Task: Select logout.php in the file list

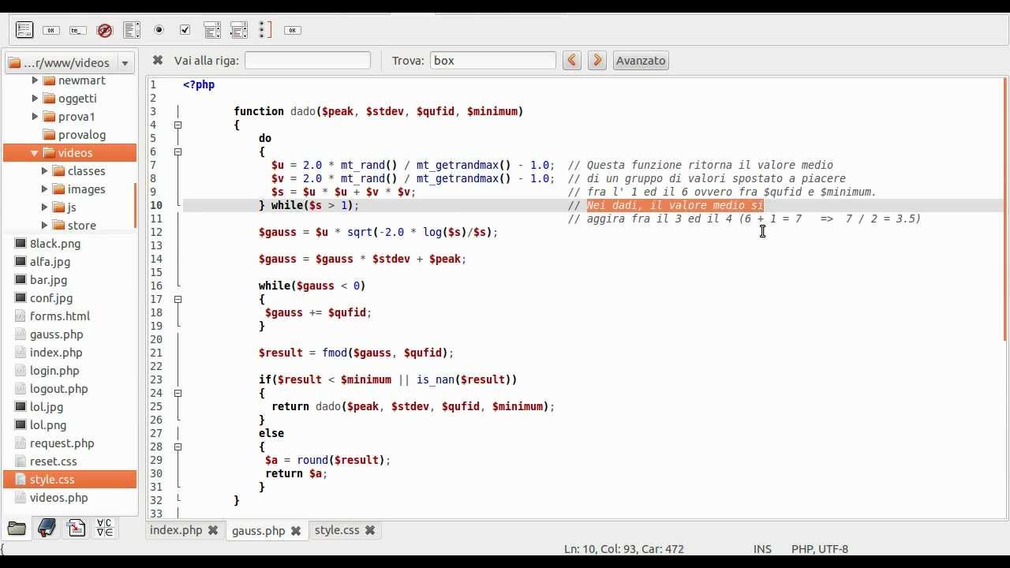Action: pos(58,389)
